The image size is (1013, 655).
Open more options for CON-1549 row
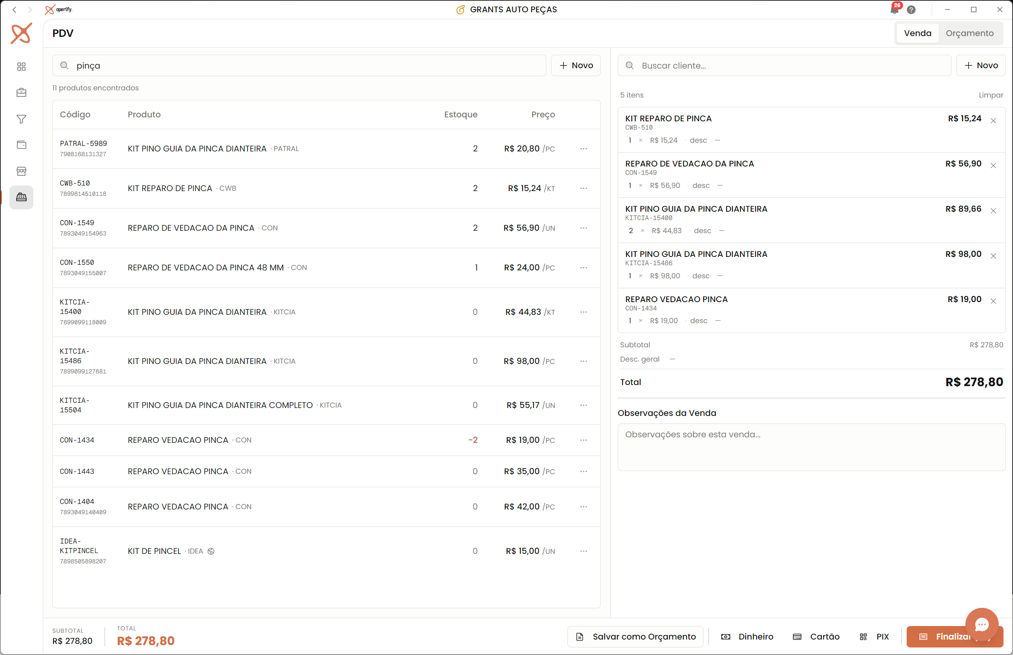pos(584,228)
